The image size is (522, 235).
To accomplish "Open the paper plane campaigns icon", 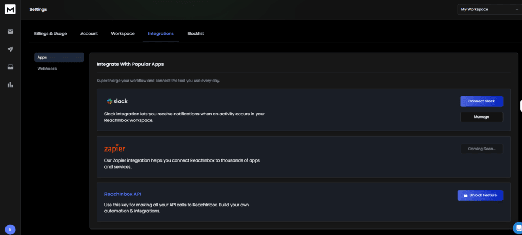I will pyautogui.click(x=10, y=50).
